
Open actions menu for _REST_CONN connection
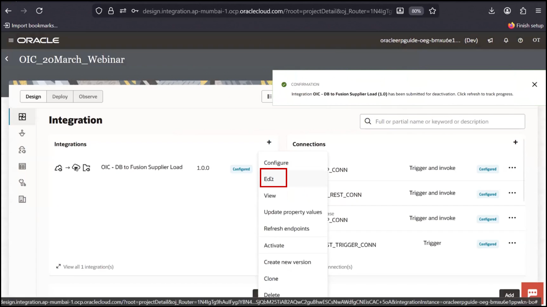pos(512,193)
